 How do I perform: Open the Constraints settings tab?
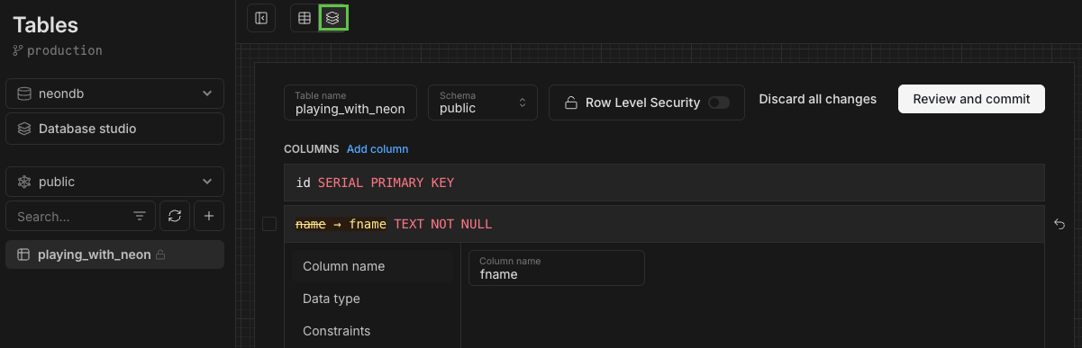[x=372, y=331]
